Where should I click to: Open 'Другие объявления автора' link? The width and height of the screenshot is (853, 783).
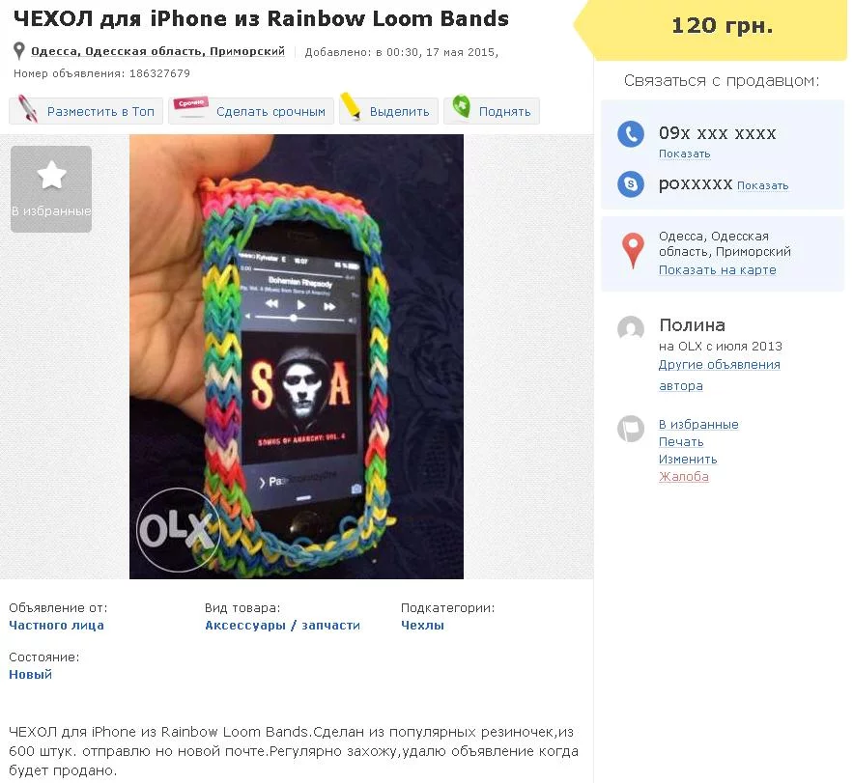click(719, 365)
